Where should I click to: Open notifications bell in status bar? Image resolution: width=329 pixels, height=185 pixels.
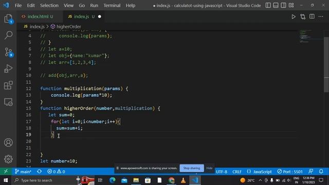coord(321,172)
